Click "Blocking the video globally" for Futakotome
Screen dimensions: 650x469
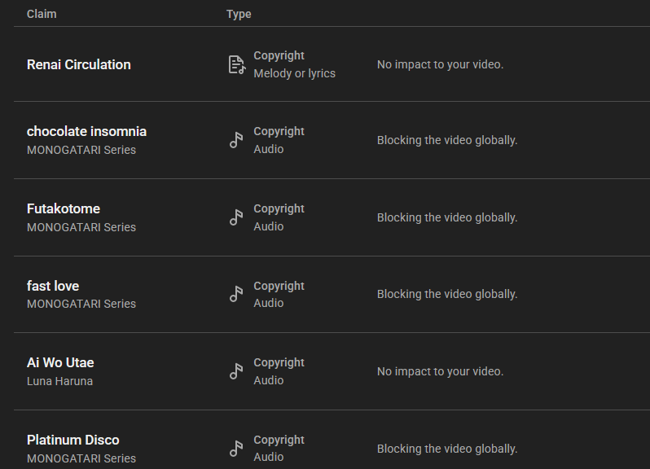pyautogui.click(x=447, y=217)
